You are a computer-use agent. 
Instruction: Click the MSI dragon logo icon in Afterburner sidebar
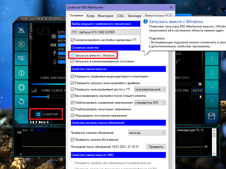tap(21, 30)
